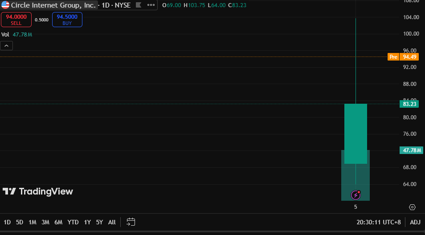Click the 47.78M volume axis label
The height and width of the screenshot is (235, 425).
tap(411, 150)
